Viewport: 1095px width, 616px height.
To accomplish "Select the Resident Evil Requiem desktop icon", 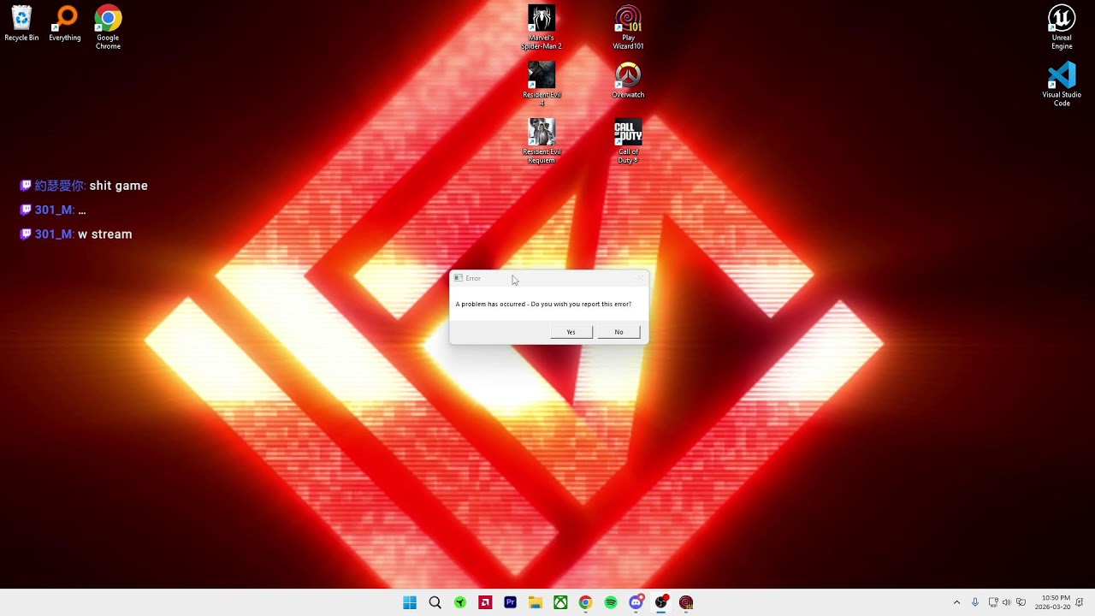I will pos(542,141).
